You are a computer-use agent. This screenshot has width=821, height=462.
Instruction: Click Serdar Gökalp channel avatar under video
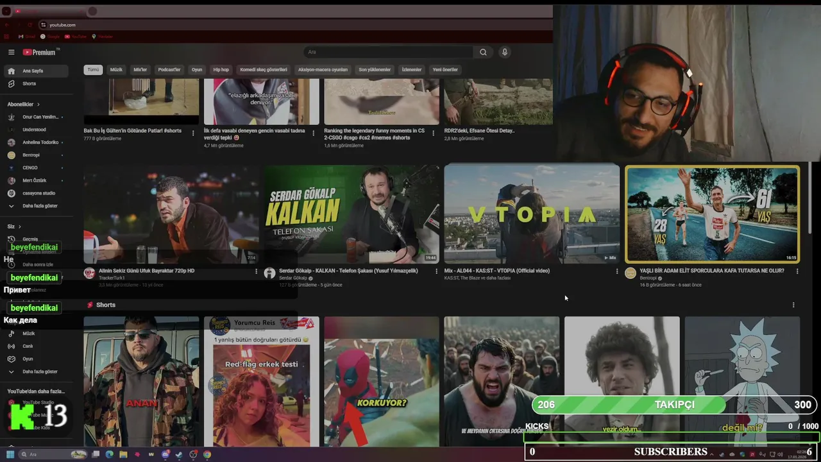pos(269,273)
